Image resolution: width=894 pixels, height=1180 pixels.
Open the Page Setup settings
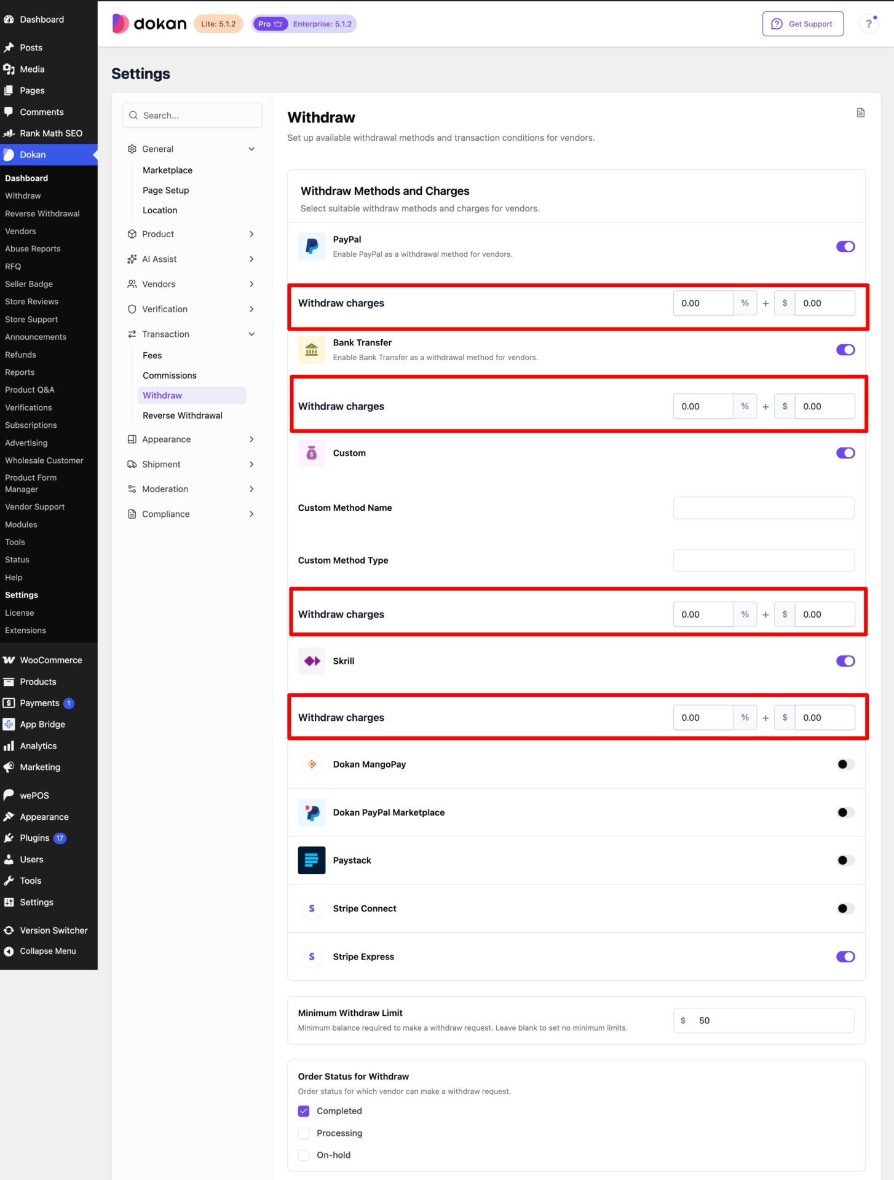click(x=166, y=191)
